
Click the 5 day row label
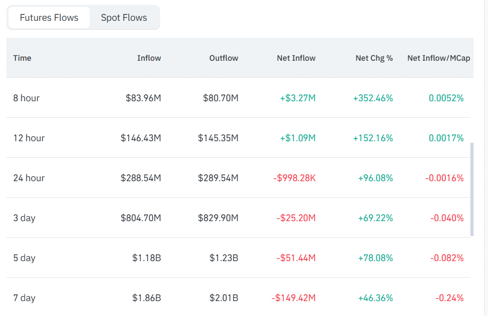click(24, 258)
